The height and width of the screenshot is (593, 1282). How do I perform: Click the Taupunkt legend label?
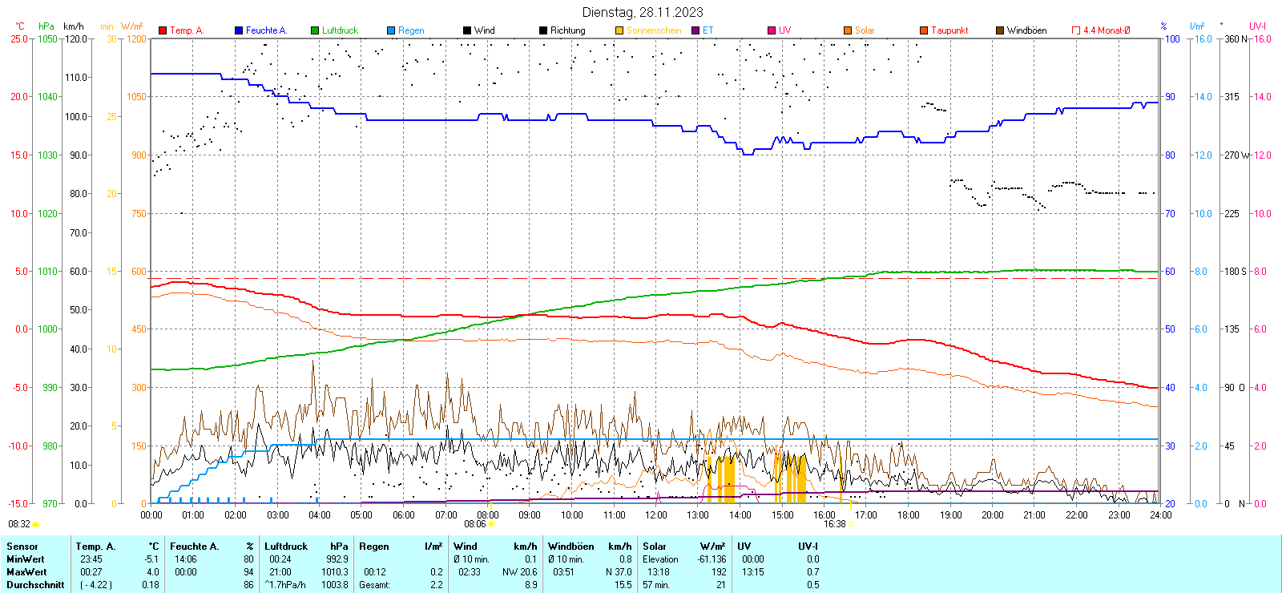click(949, 30)
